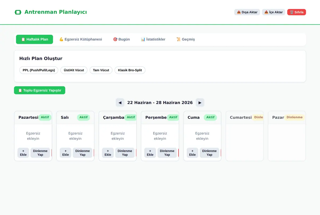Click Toplu Egzersiz Yapıştır button
The width and height of the screenshot is (320, 215).
point(39,90)
